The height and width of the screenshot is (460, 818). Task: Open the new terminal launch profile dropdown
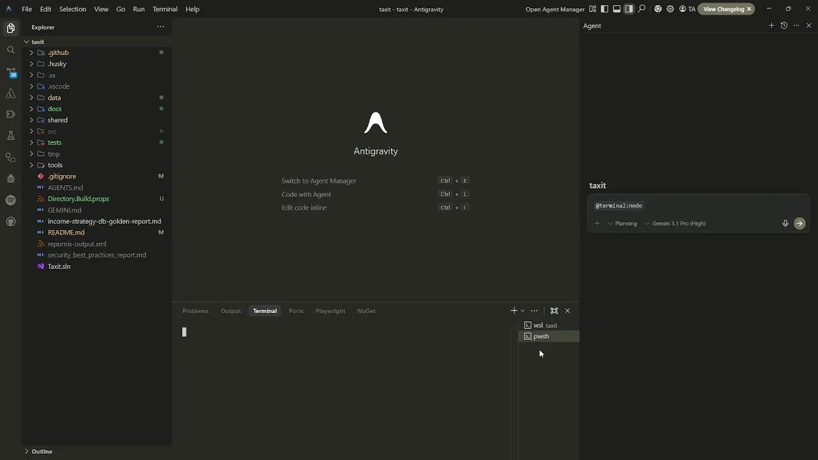coord(523,310)
